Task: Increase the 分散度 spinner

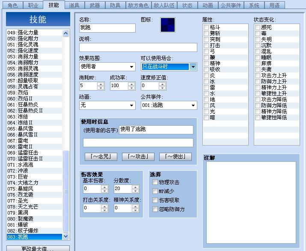Action: (135, 187)
